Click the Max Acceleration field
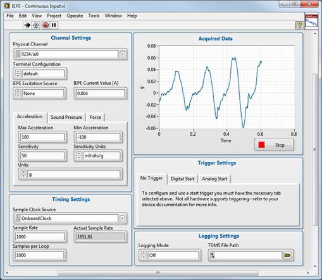 pos(42,137)
